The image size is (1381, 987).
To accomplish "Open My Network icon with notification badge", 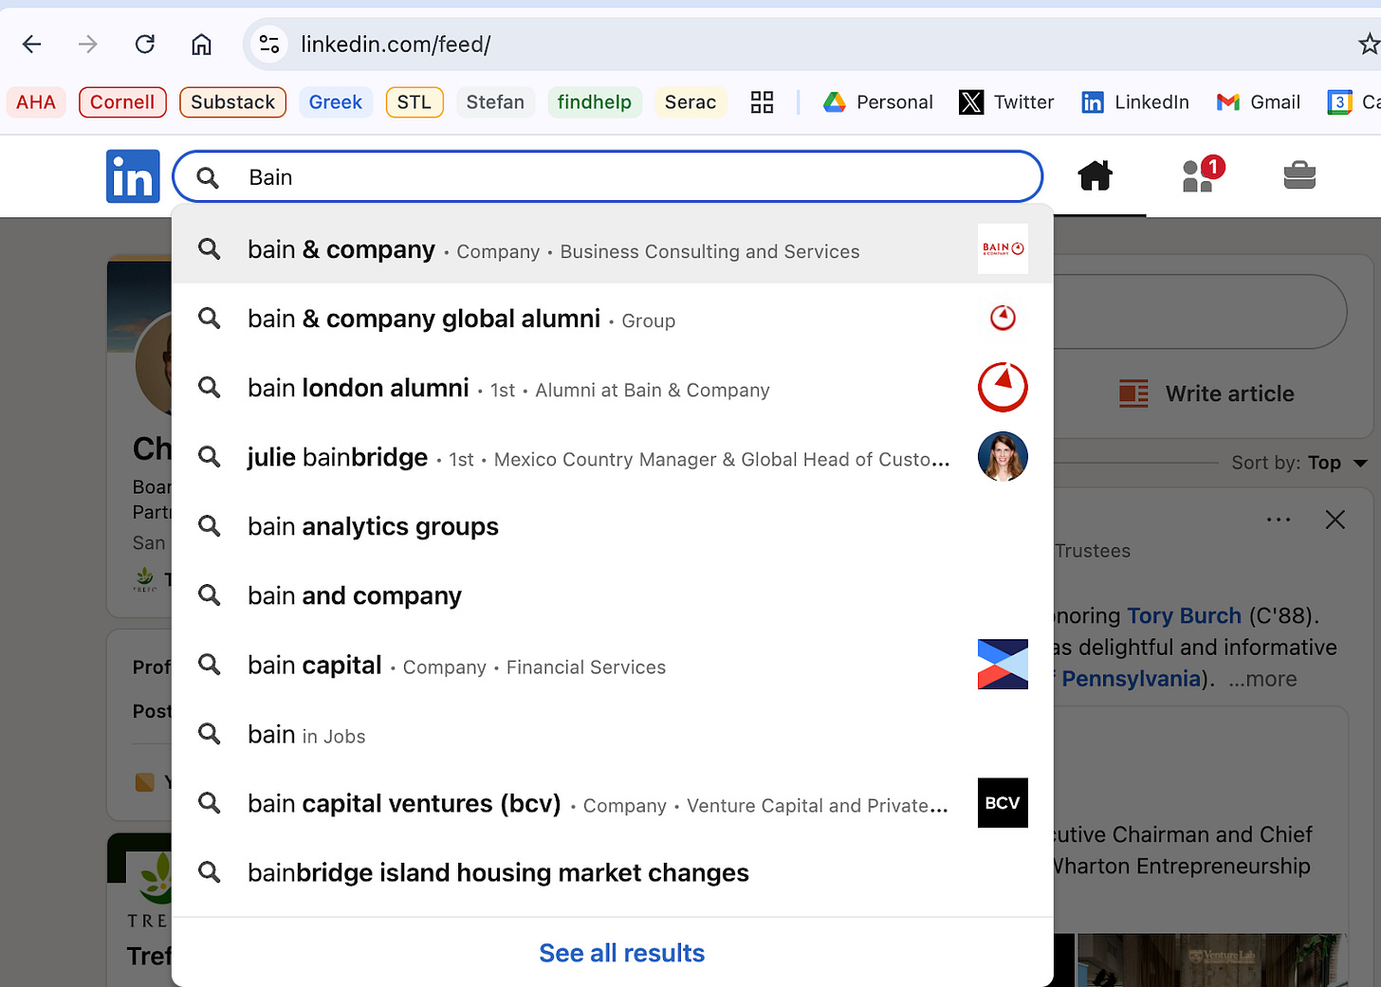I will (x=1201, y=175).
